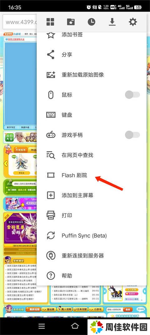Open the downloads arrow icon

pyautogui.click(x=112, y=22)
